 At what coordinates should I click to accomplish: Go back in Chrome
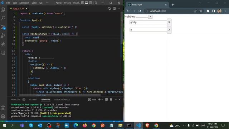[x=128, y=11]
